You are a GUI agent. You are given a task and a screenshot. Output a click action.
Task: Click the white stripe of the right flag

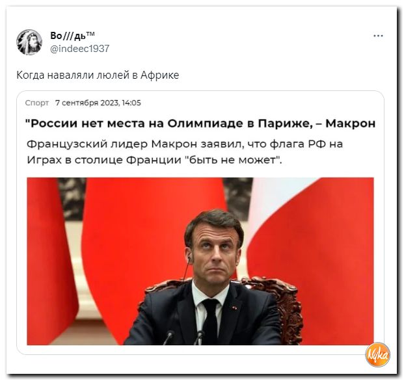click(x=278, y=201)
